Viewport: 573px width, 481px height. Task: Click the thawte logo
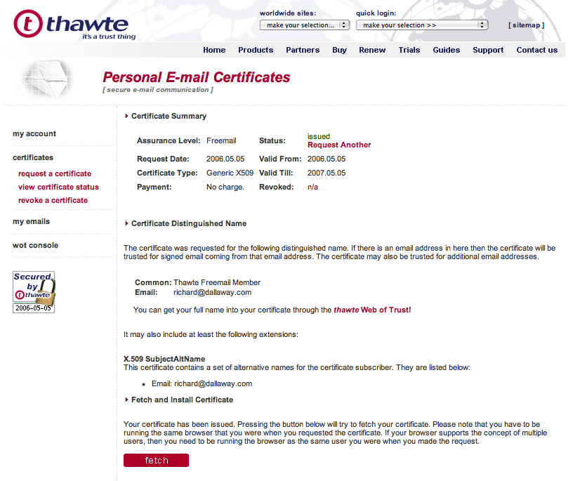click(74, 25)
